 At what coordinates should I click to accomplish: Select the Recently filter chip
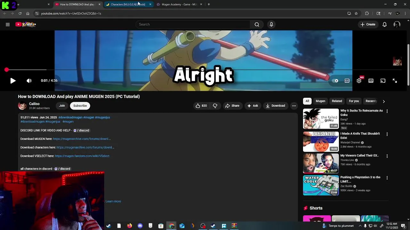click(371, 101)
